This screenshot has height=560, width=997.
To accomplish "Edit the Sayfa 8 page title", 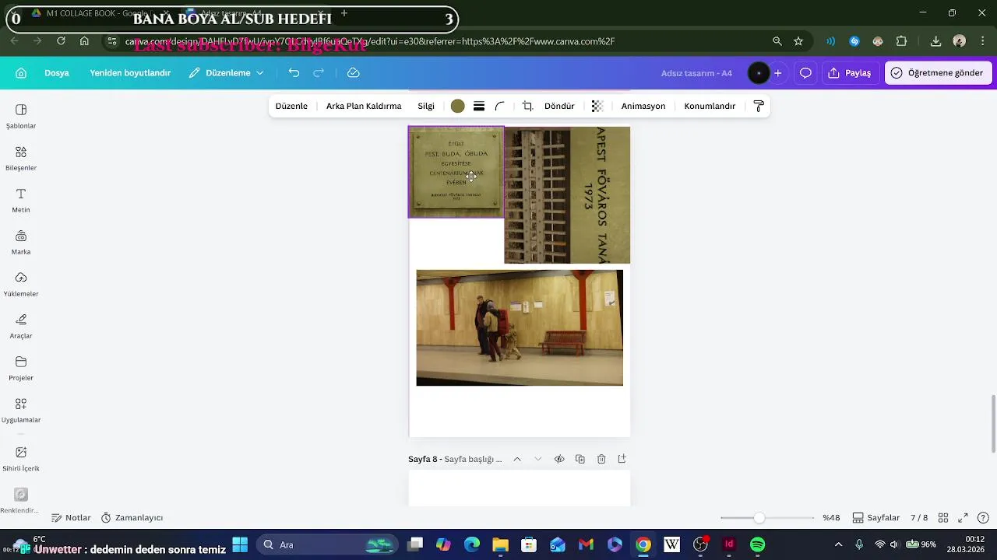I will [x=473, y=459].
